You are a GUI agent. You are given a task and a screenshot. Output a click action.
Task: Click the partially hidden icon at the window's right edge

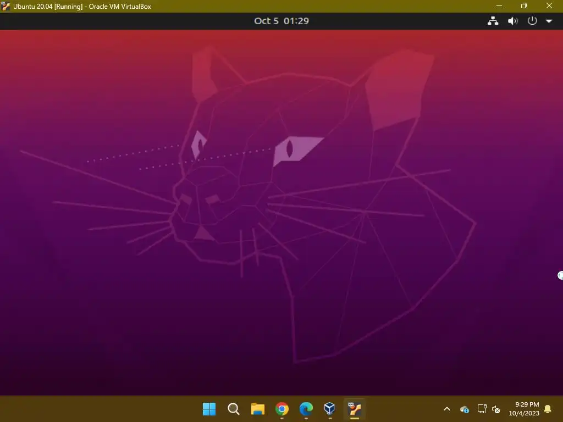pyautogui.click(x=560, y=275)
